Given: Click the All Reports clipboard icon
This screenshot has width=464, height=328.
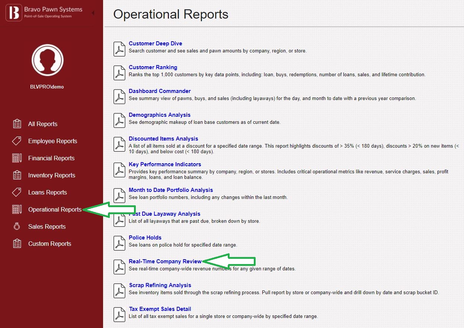Looking at the screenshot, I should pos(17,124).
